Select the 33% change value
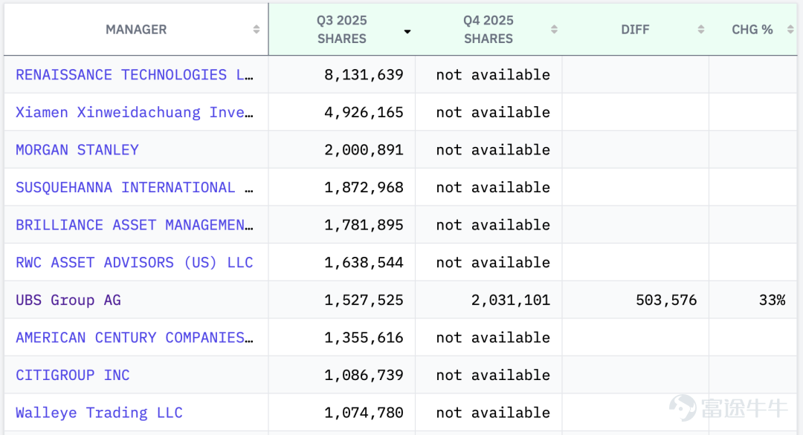 (x=773, y=300)
